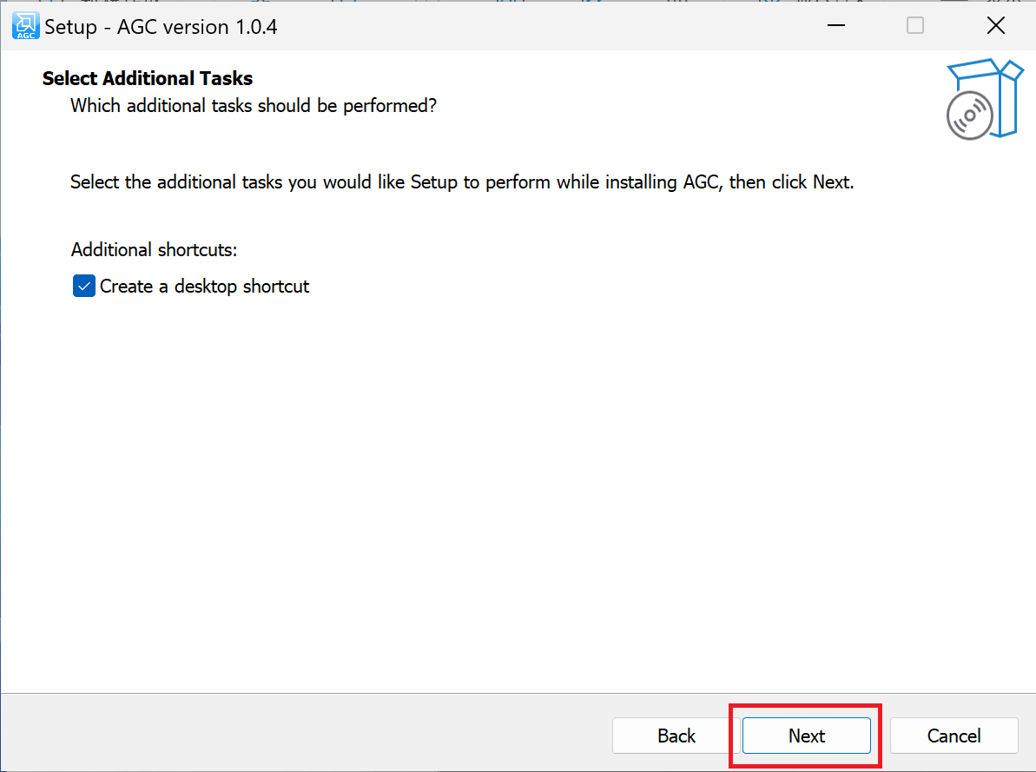Click the AGC app icon in title bar
The width and height of the screenshot is (1036, 772).
click(x=25, y=26)
